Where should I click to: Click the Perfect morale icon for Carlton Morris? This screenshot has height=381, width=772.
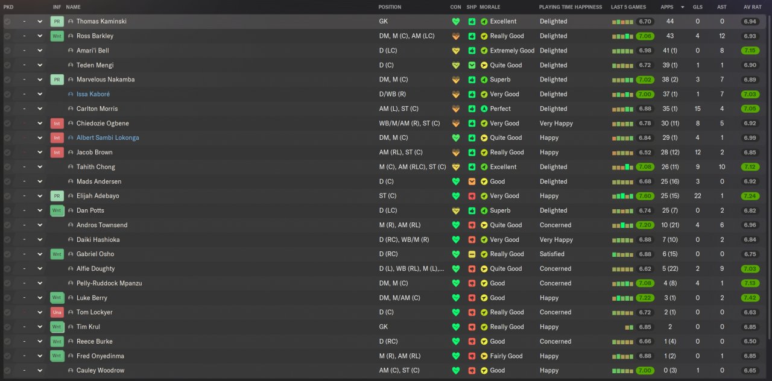click(484, 109)
